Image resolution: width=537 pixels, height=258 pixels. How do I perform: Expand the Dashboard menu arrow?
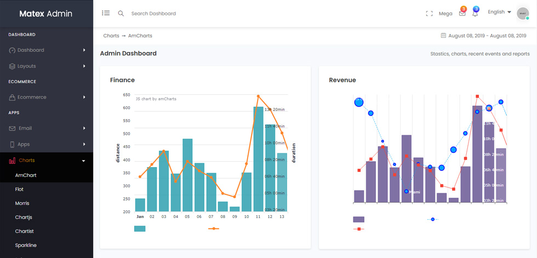(84, 50)
